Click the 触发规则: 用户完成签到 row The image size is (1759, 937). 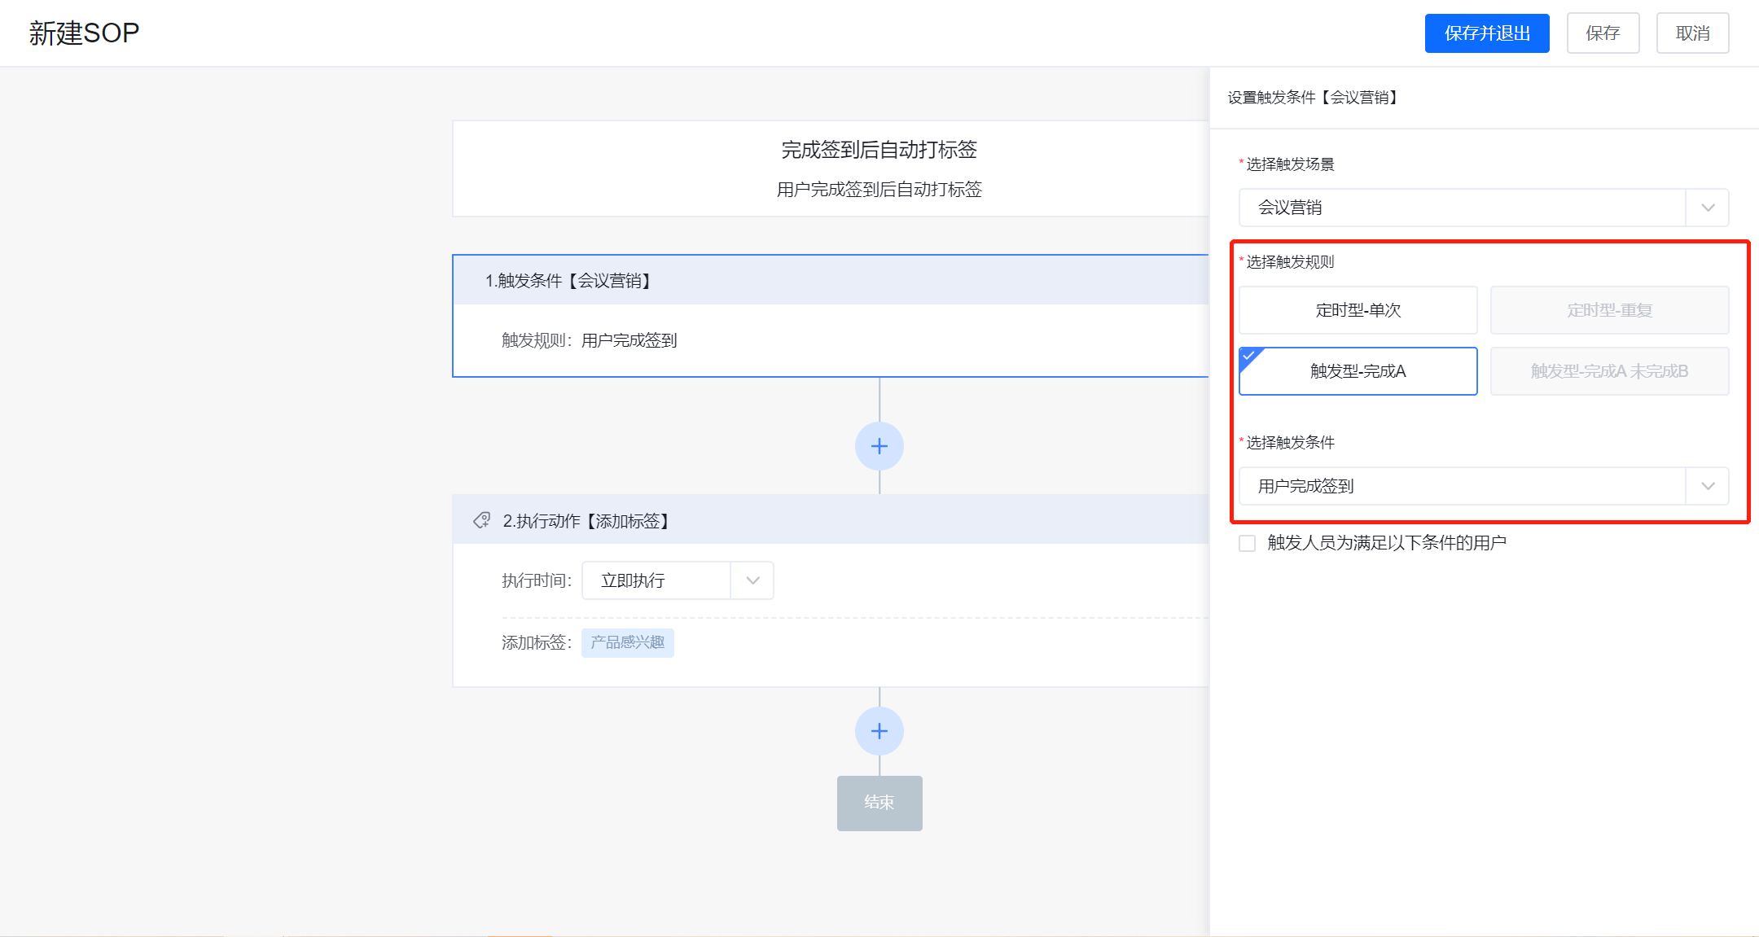point(590,340)
